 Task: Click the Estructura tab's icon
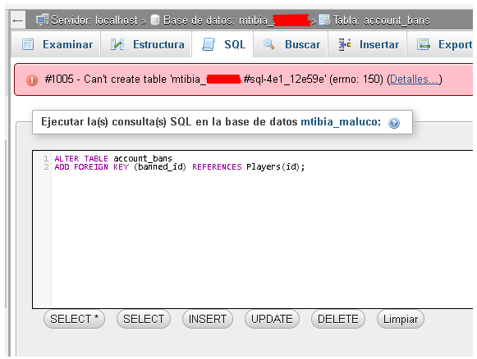coord(117,44)
